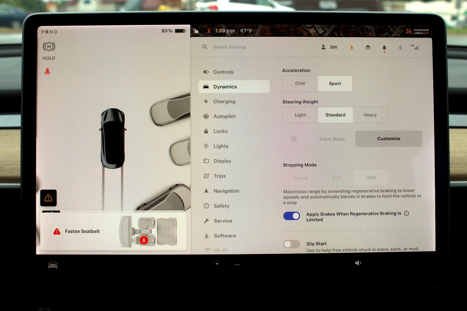Tap the Bluetooth icon in header
The height and width of the screenshot is (311, 467).
click(x=400, y=48)
